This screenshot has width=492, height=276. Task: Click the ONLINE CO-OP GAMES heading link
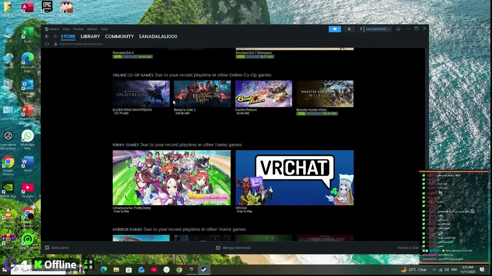[133, 75]
